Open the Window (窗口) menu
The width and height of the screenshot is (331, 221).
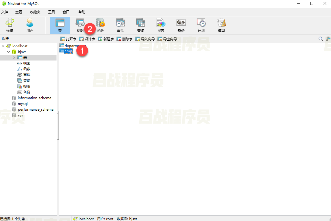[66, 12]
